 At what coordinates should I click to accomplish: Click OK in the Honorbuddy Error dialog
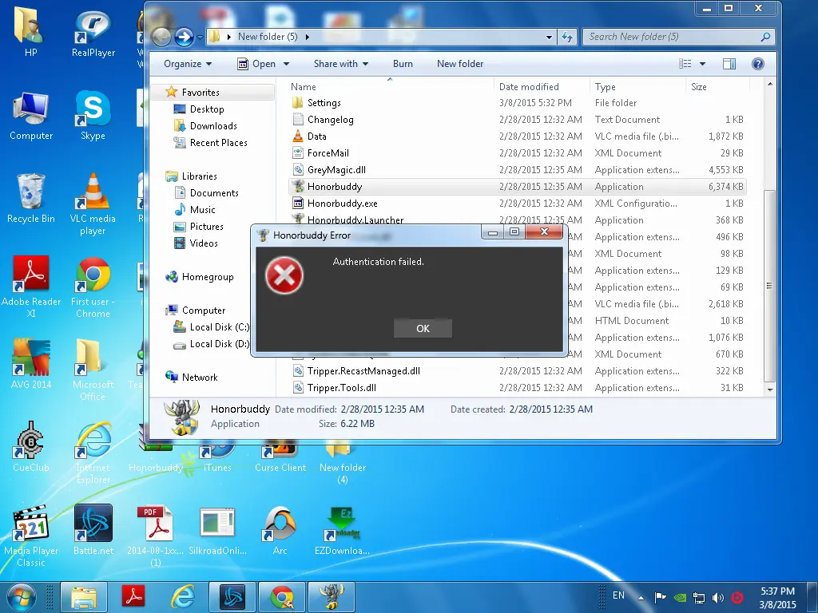pos(423,328)
